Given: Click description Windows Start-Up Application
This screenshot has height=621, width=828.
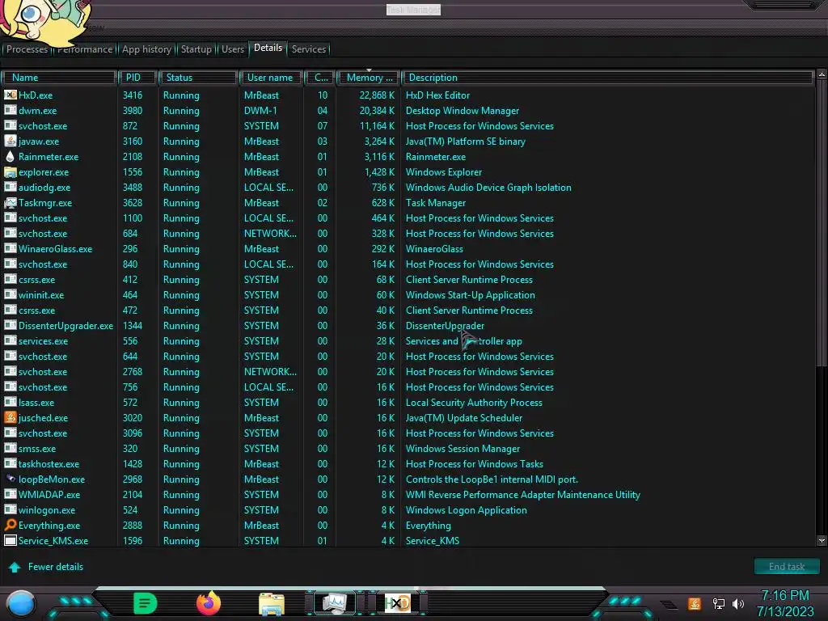Looking at the screenshot, I should tap(470, 294).
